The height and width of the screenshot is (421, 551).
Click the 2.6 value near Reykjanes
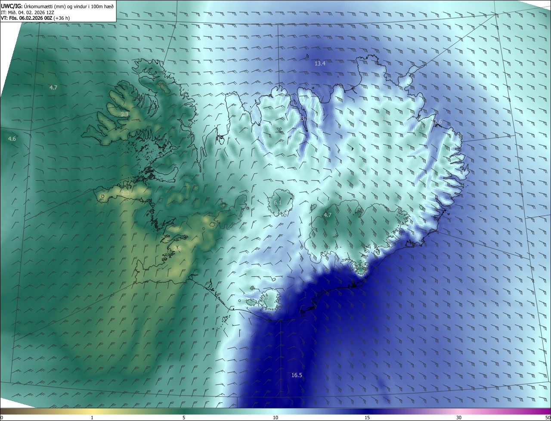(x=177, y=249)
